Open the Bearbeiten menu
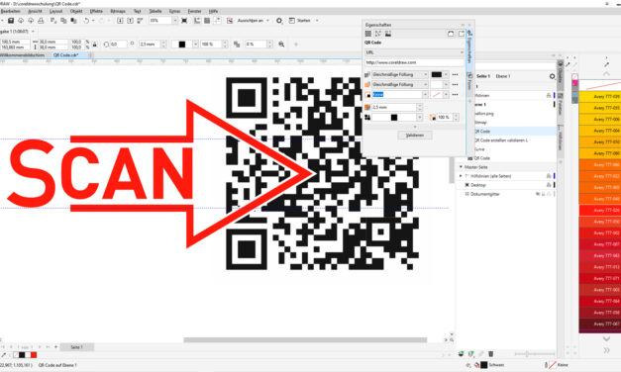The image size is (621, 372). click(10, 11)
